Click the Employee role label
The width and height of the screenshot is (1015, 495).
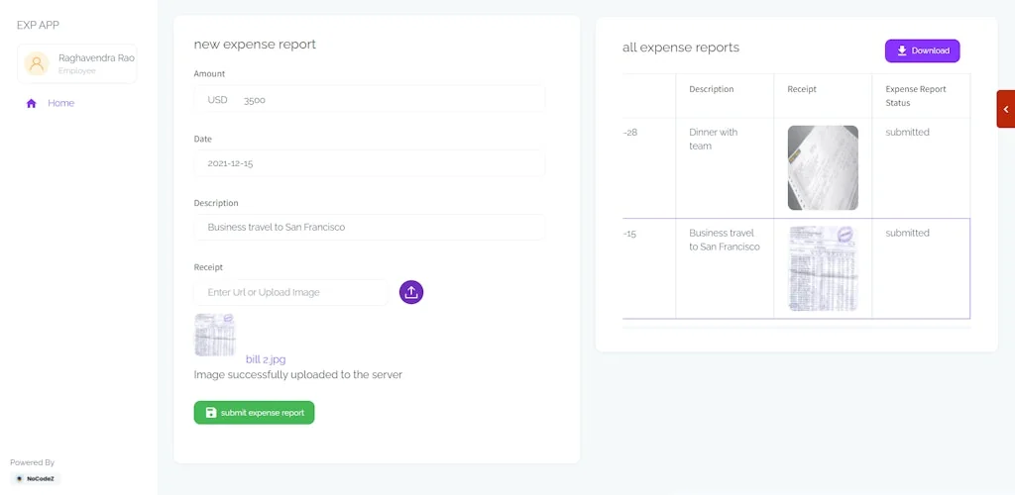(x=76, y=71)
